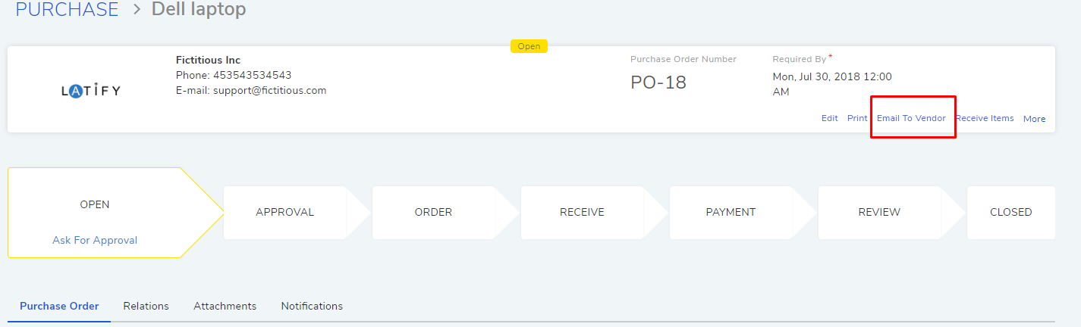This screenshot has height=327, width=1081.
Task: Switch to the Purchase Order tab
Action: tap(59, 306)
